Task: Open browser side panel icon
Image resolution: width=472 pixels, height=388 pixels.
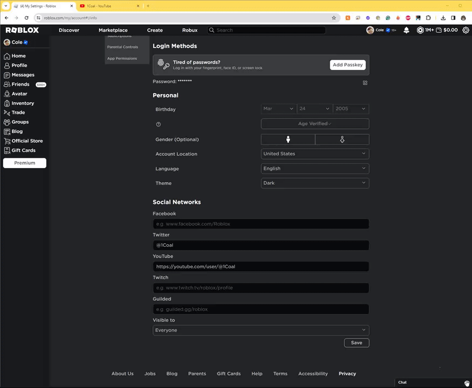Action: [453, 18]
